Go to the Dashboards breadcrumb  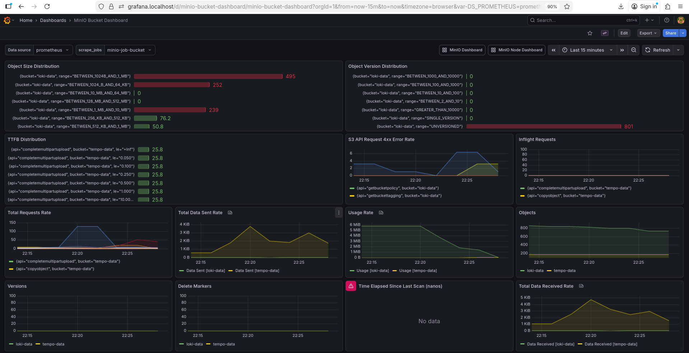[53, 20]
